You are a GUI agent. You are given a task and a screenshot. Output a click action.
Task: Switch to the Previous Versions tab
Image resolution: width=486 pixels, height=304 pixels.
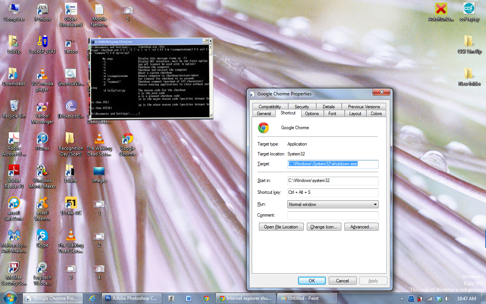pos(364,107)
